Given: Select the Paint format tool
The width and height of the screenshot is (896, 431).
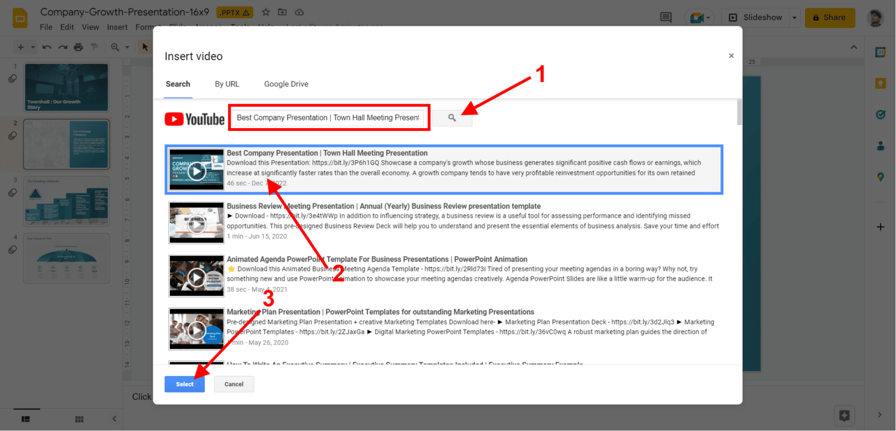Looking at the screenshot, I should (94, 47).
